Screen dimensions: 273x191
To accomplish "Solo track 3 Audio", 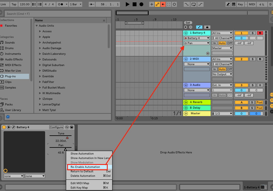I will click(x=253, y=85).
